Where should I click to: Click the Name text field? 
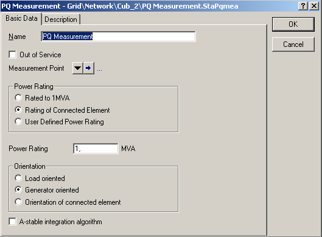pos(118,37)
